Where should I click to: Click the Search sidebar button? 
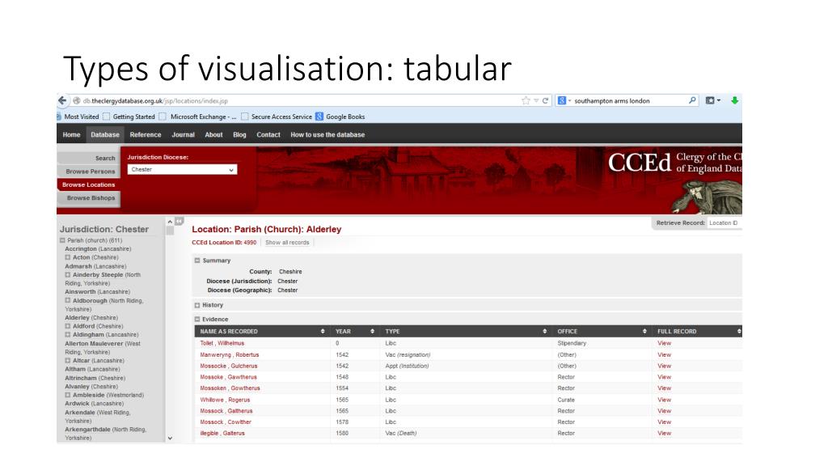(89, 158)
